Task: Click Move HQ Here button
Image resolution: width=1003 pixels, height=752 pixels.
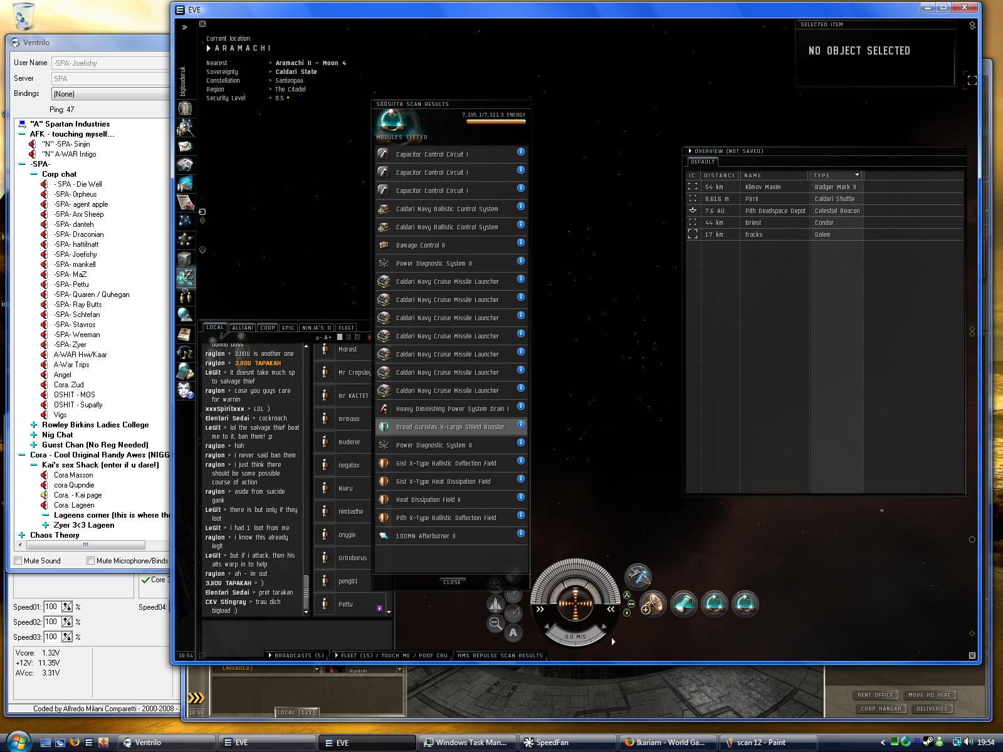Action: pos(930,695)
